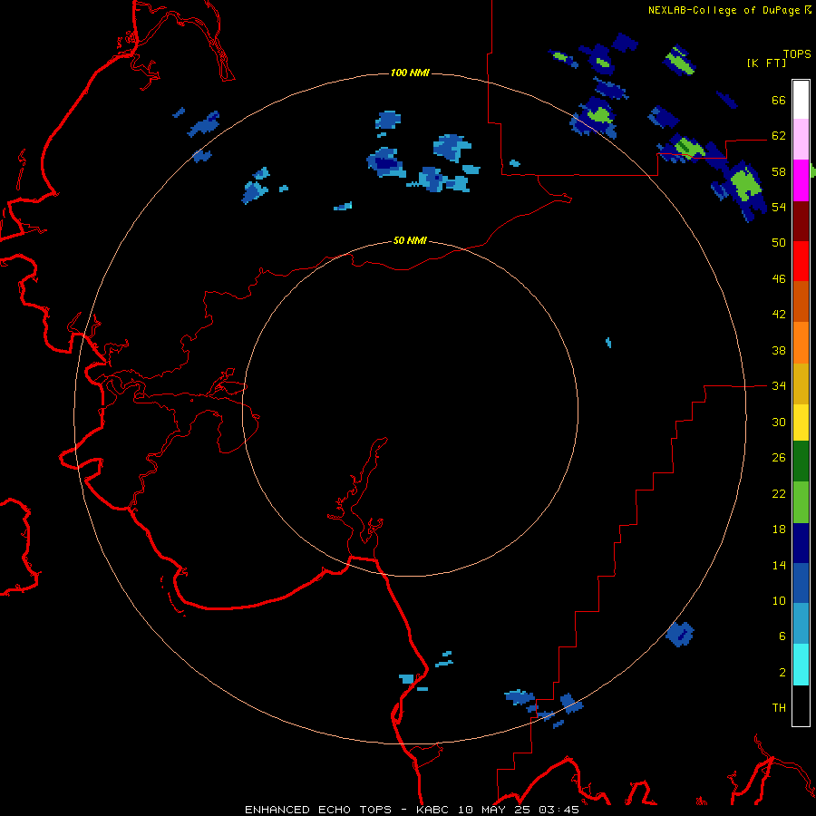Screen dimensions: 816x816
Task: Click the "KABC" station identifier
Action: coord(433,810)
